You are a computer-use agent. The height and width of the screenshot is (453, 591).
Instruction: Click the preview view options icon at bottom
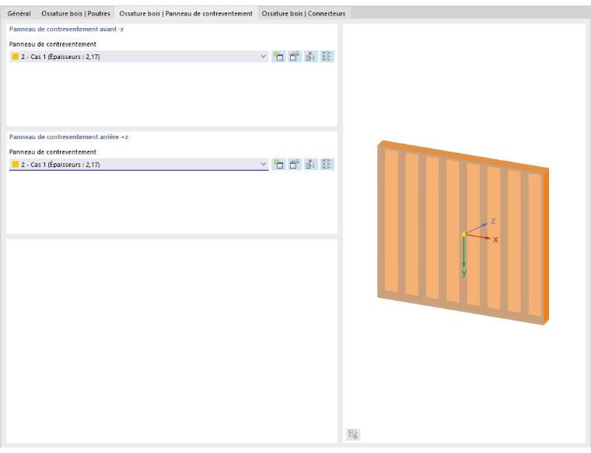click(353, 434)
